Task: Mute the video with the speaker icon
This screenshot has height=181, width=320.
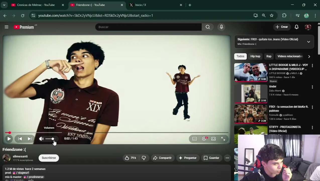Action: [x=41, y=139]
